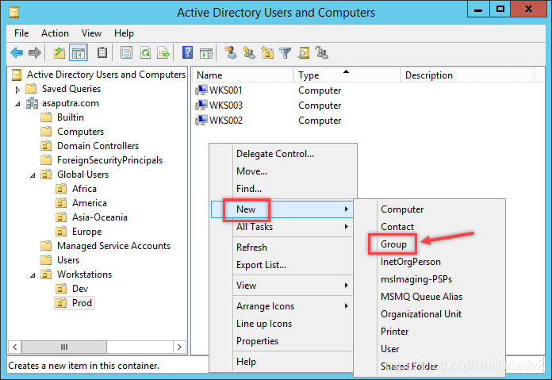Toggle Show/Hide Console Tree toolbar icon
The image size is (552, 380).
point(79,53)
